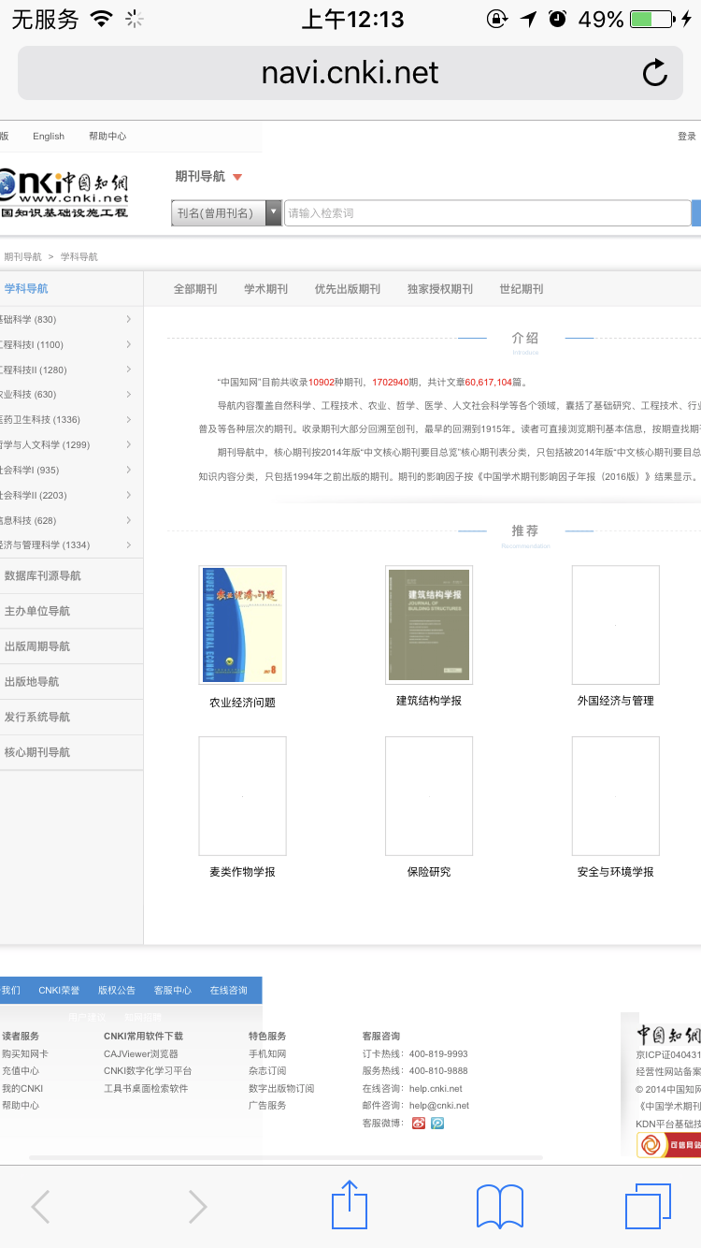701x1248 pixels.
Task: Open 保险研究 journal cover placeholder
Action: (x=429, y=796)
